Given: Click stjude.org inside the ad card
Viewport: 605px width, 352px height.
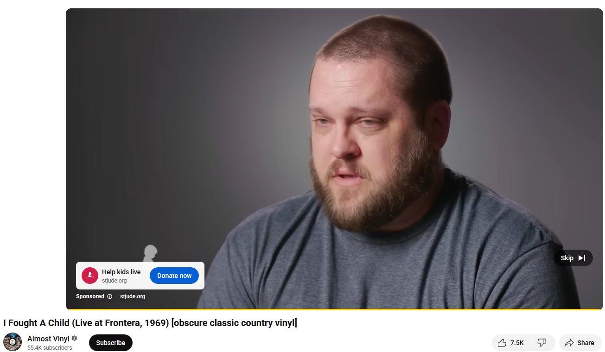Looking at the screenshot, I should pyautogui.click(x=115, y=281).
